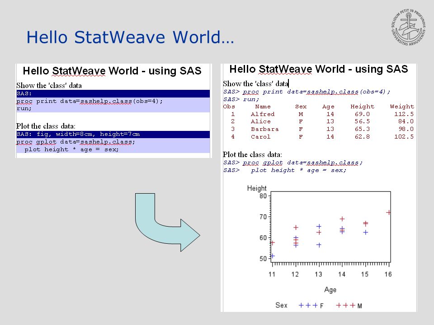Click the 'Age' axis title below the plot
The height and width of the screenshot is (325, 434).
click(x=330, y=290)
